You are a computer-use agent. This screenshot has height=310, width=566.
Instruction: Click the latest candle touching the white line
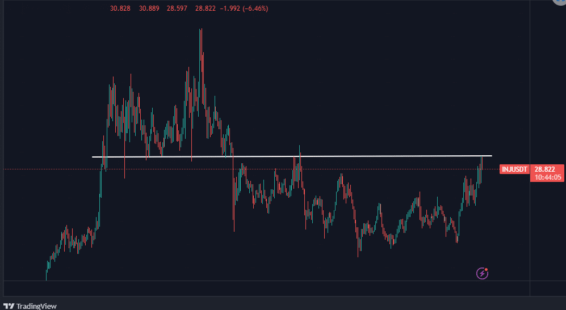point(481,164)
